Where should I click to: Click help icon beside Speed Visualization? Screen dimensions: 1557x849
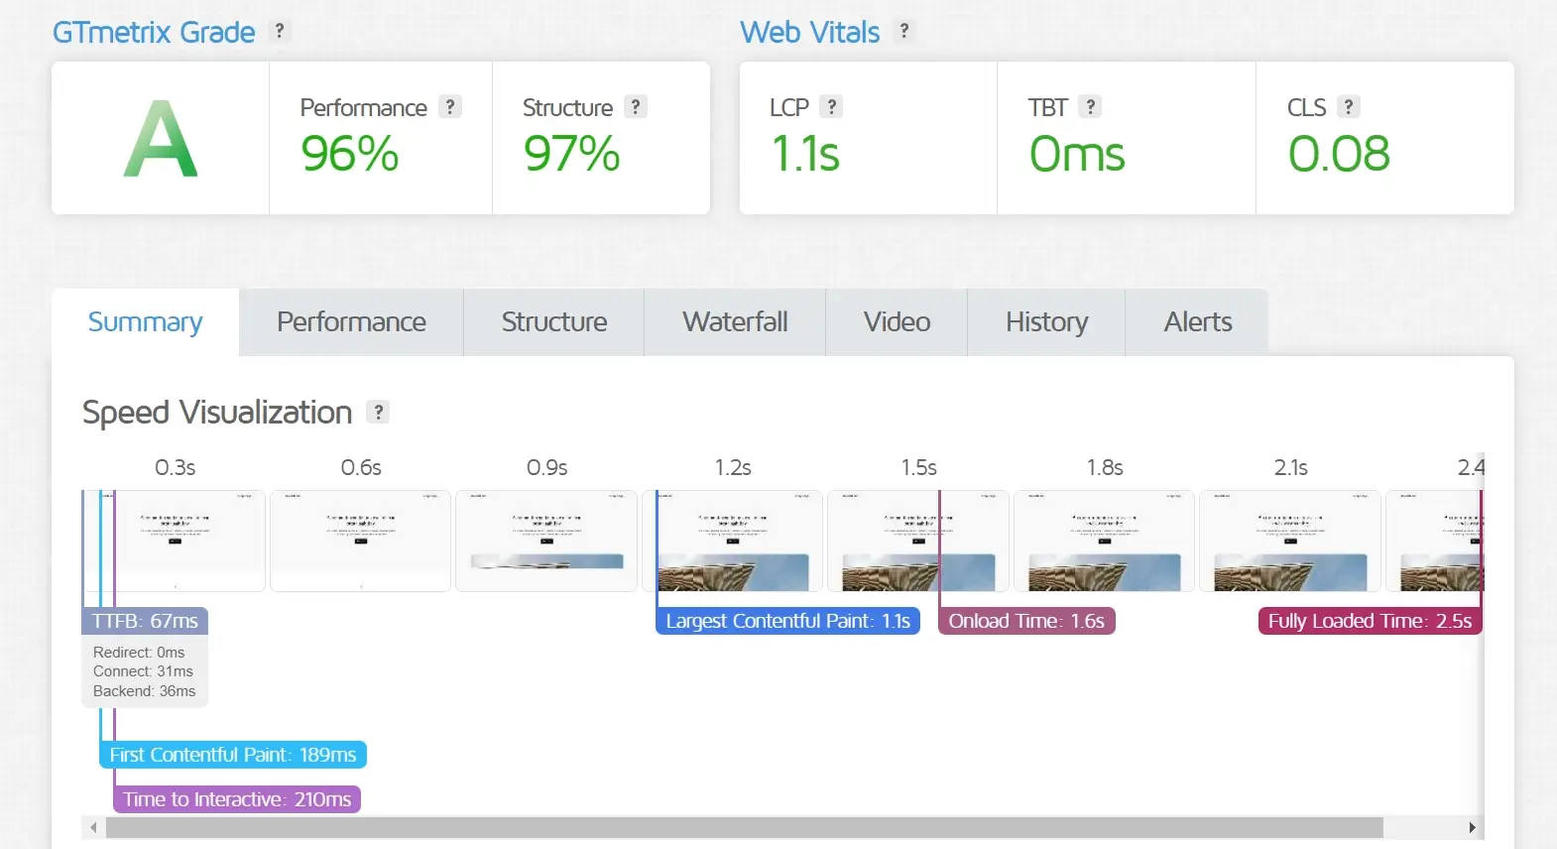378,413
